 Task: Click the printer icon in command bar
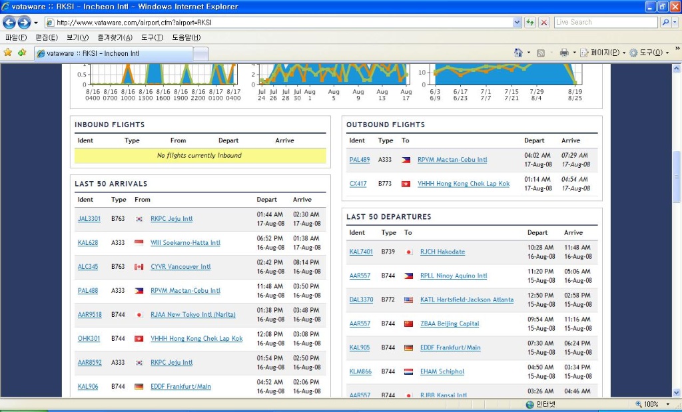pos(563,53)
